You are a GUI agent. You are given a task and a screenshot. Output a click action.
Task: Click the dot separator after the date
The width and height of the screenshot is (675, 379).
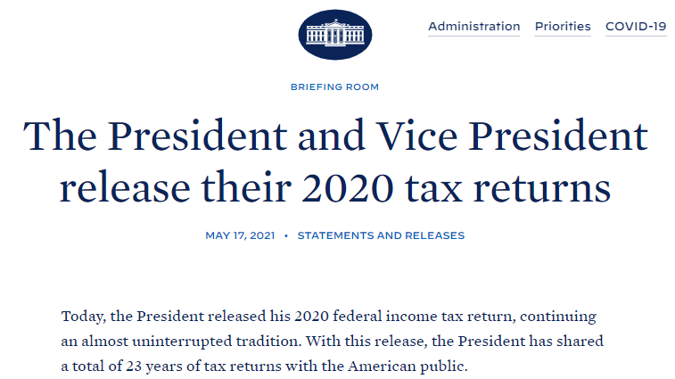click(286, 236)
